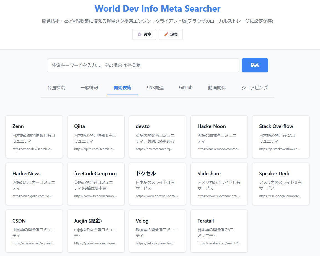Click the gear icon on the 設定 button
320x256 pixels.
(139, 34)
